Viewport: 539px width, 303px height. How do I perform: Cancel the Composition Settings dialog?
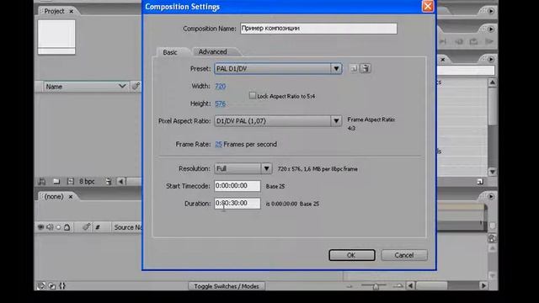(x=404, y=255)
